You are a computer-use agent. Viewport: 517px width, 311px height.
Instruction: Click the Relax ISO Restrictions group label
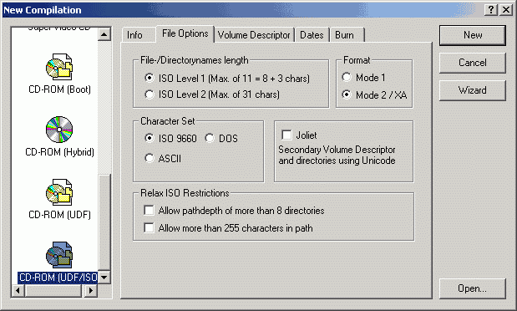coord(185,193)
